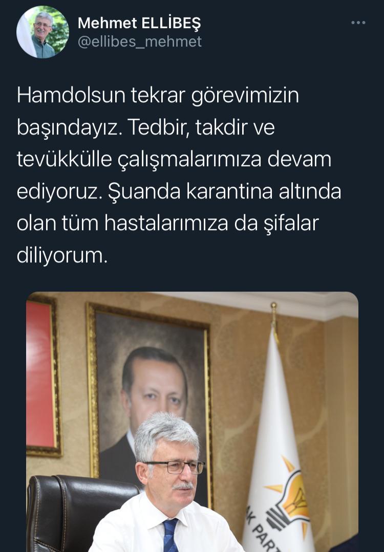Open Mehmet ELLİBEŞ display name profile link
This screenshot has height=552, width=384.
pos(139,23)
